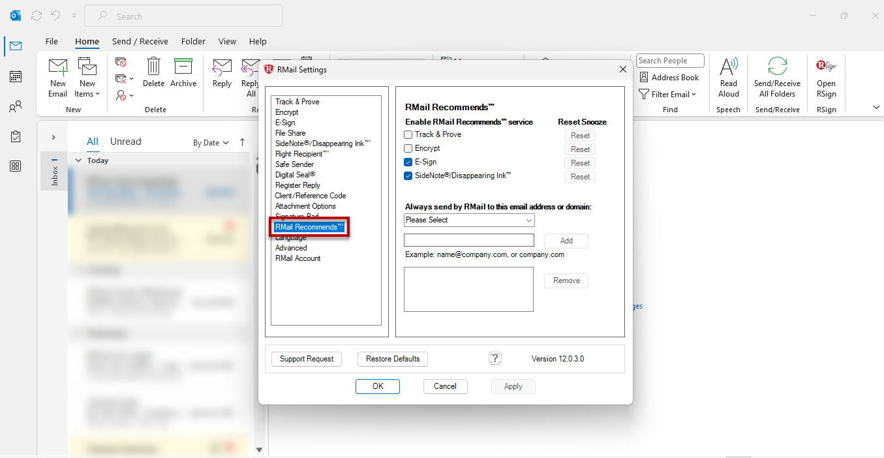Screen dimensions: 884x458
Task: Open the Please Select dropdown
Action: click(x=469, y=220)
